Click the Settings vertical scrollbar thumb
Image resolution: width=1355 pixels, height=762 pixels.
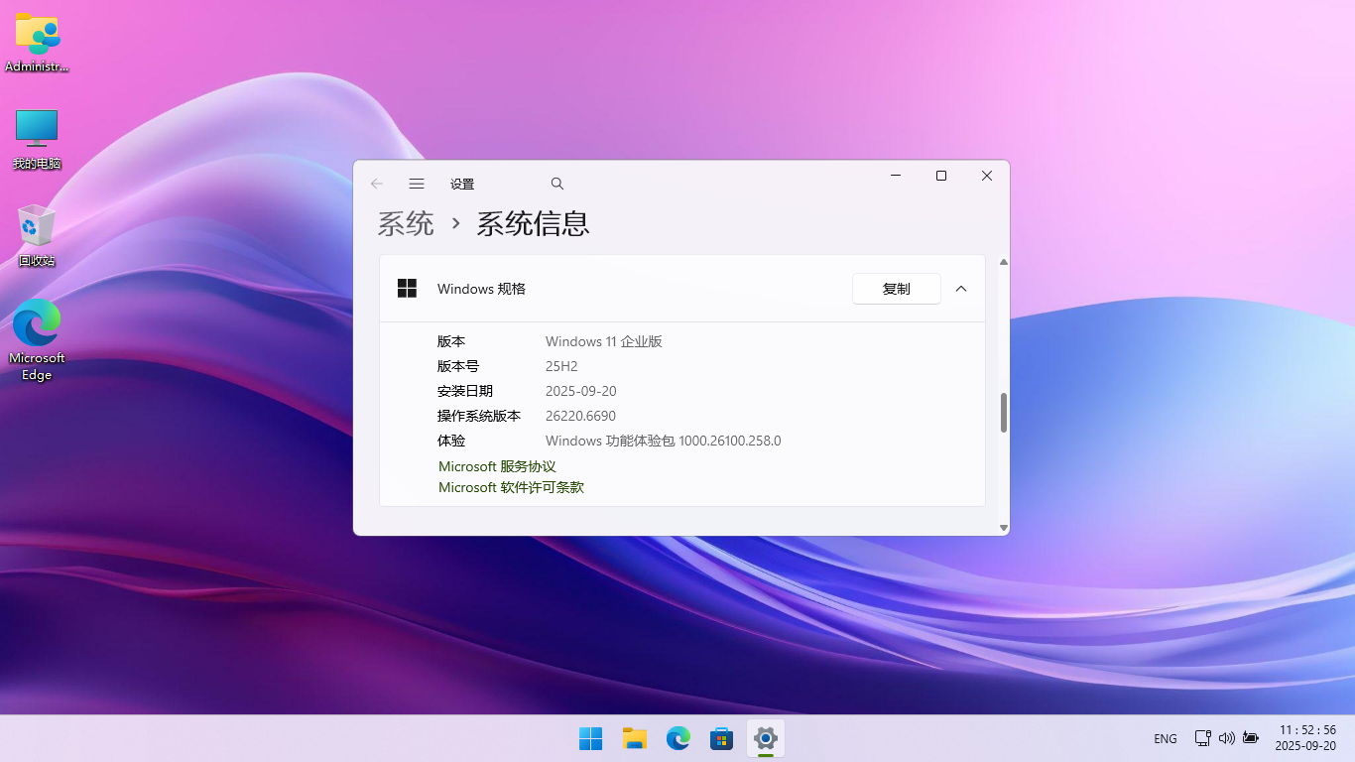tap(1004, 413)
